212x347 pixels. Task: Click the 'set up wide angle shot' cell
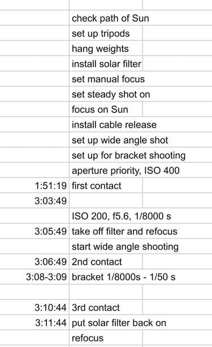click(x=106, y=140)
